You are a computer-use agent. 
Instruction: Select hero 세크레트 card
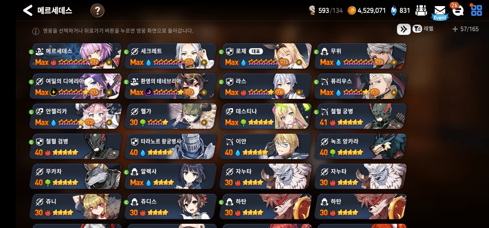[x=171, y=56]
